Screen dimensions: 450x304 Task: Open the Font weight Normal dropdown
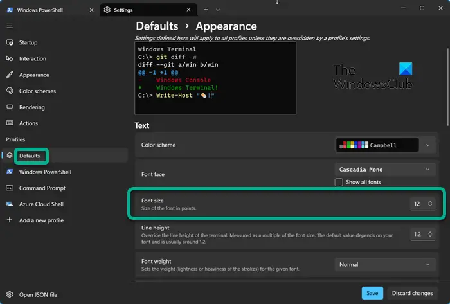385,264
